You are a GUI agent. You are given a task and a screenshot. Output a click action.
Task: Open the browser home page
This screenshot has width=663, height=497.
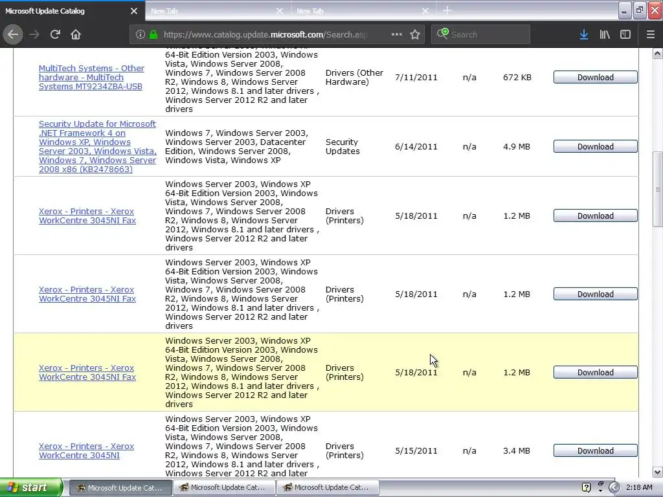76,34
